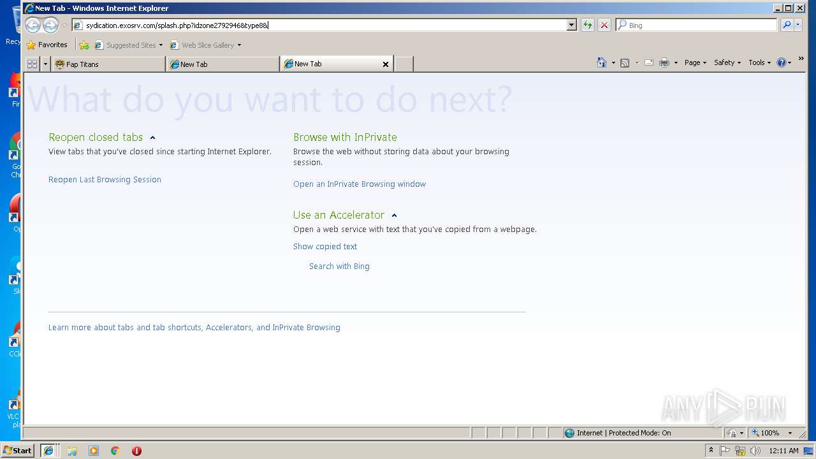Click the Back navigation arrow

(x=33, y=25)
